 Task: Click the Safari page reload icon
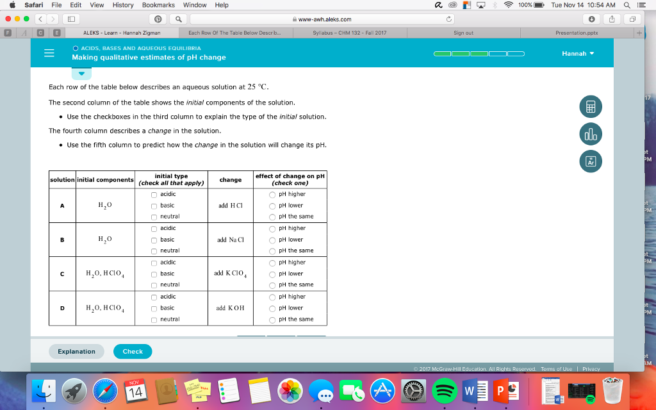point(449,19)
